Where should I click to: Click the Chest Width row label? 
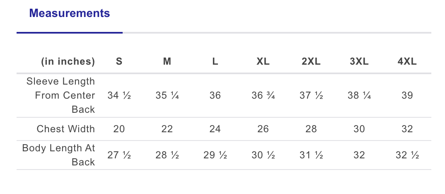(66, 129)
